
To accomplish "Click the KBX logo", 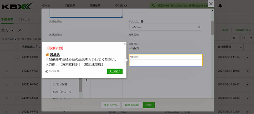I will (17, 6).
